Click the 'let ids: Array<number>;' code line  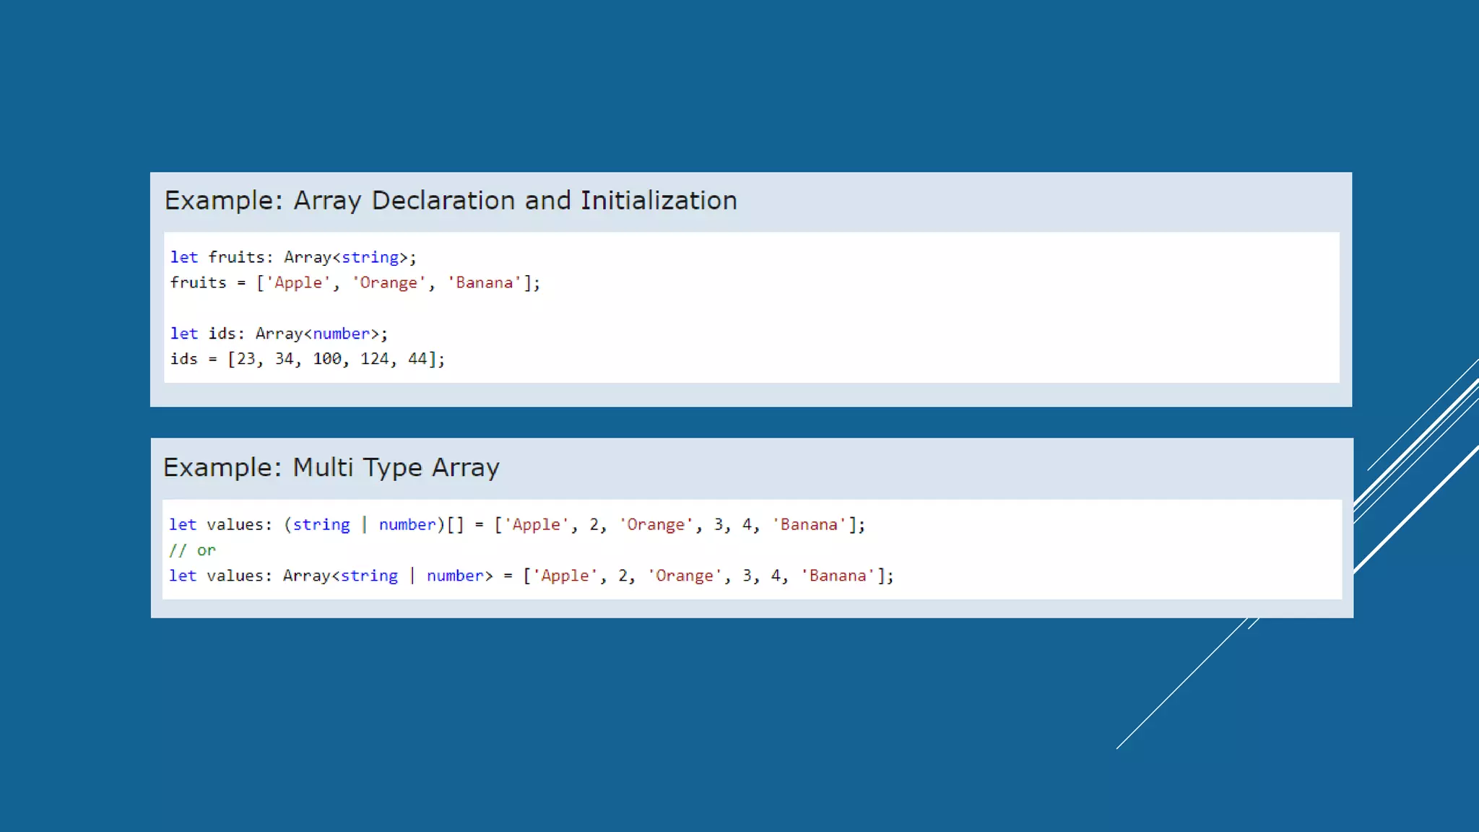[x=278, y=334]
